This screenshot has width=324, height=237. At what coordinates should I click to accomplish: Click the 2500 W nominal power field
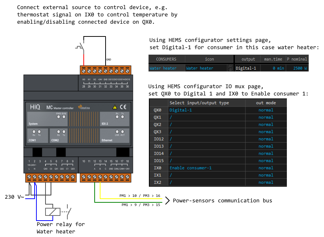297,68
